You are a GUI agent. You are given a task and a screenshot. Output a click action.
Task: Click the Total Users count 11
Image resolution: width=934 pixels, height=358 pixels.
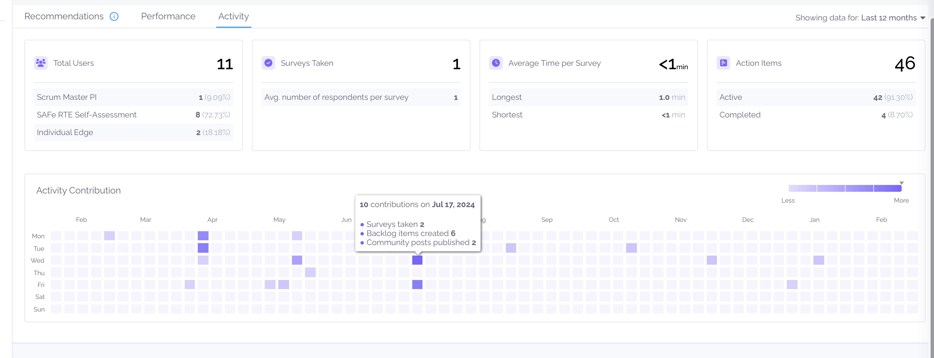(x=225, y=64)
